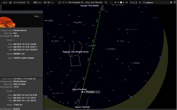
Task: Run time backward
Action: (118, 2)
